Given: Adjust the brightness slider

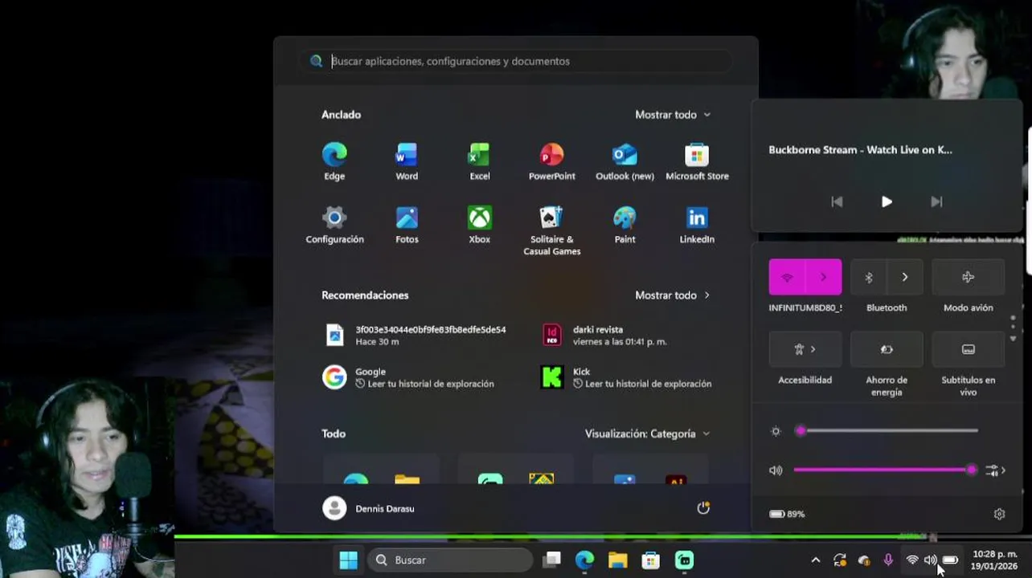Looking at the screenshot, I should click(888, 431).
